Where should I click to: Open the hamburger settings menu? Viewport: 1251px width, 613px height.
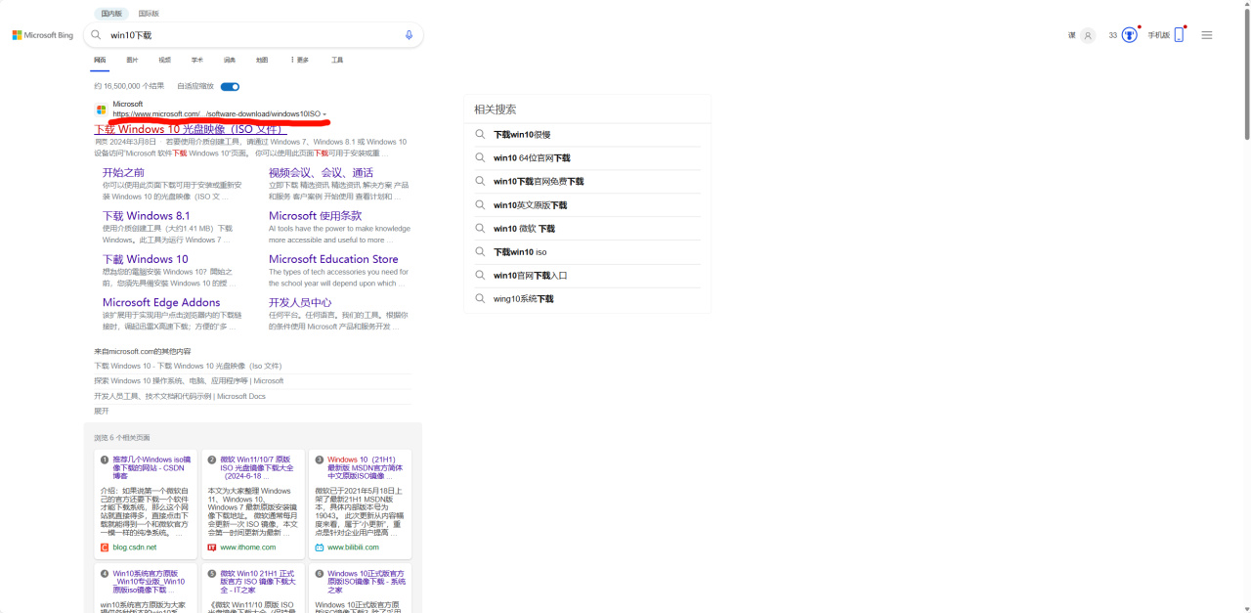(x=1207, y=35)
